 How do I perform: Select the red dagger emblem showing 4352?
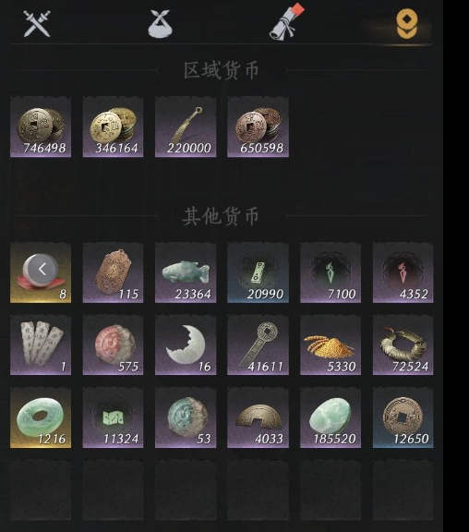pyautogui.click(x=403, y=272)
